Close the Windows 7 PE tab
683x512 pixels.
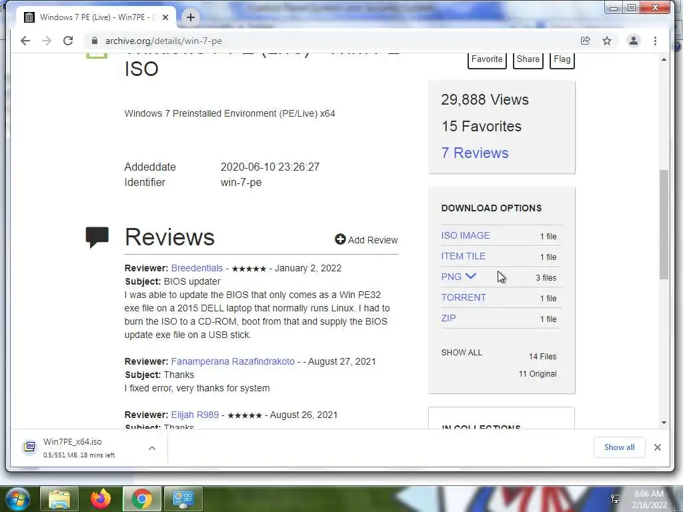coord(165,17)
